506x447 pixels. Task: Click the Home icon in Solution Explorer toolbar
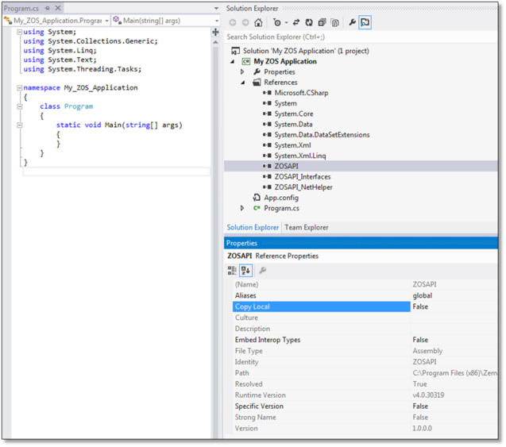(x=258, y=22)
